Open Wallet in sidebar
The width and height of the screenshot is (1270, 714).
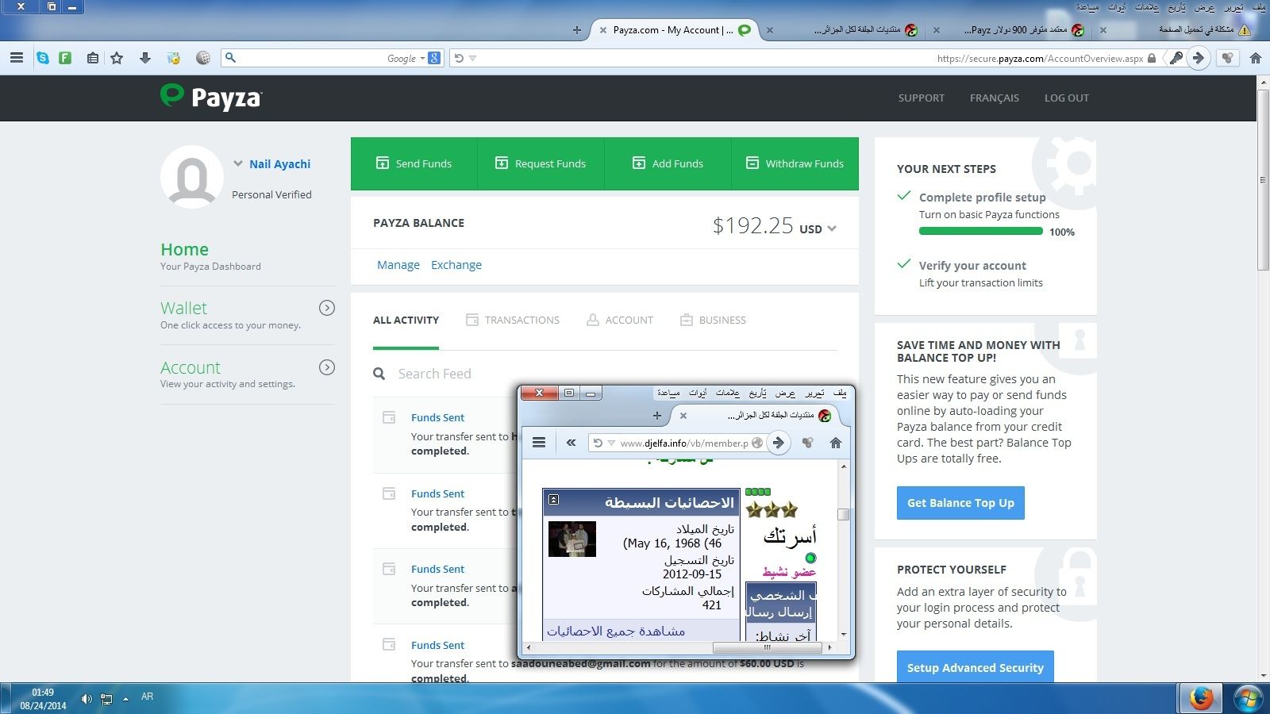point(183,308)
